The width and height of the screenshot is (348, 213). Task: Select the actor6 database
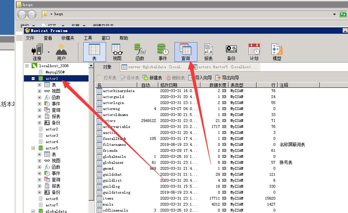point(52,199)
